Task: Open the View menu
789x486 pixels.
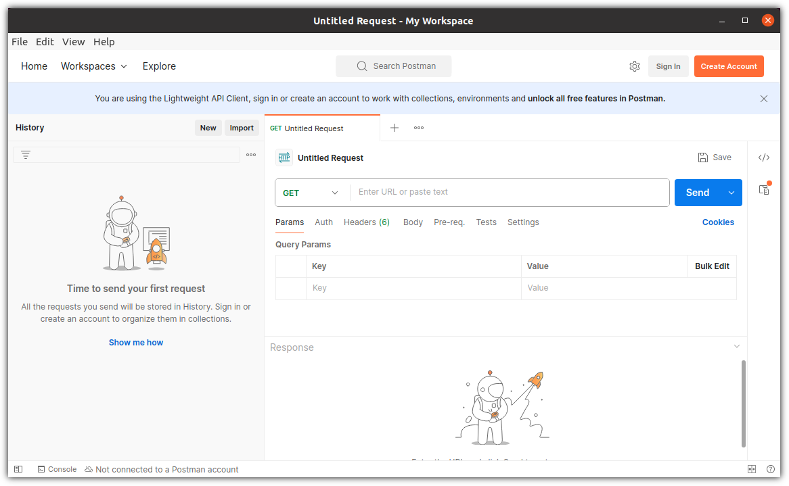Action: [x=74, y=42]
